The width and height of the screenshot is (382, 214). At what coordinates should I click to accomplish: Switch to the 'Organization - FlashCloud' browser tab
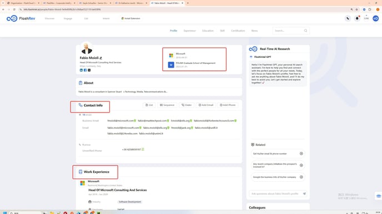pos(23,3)
